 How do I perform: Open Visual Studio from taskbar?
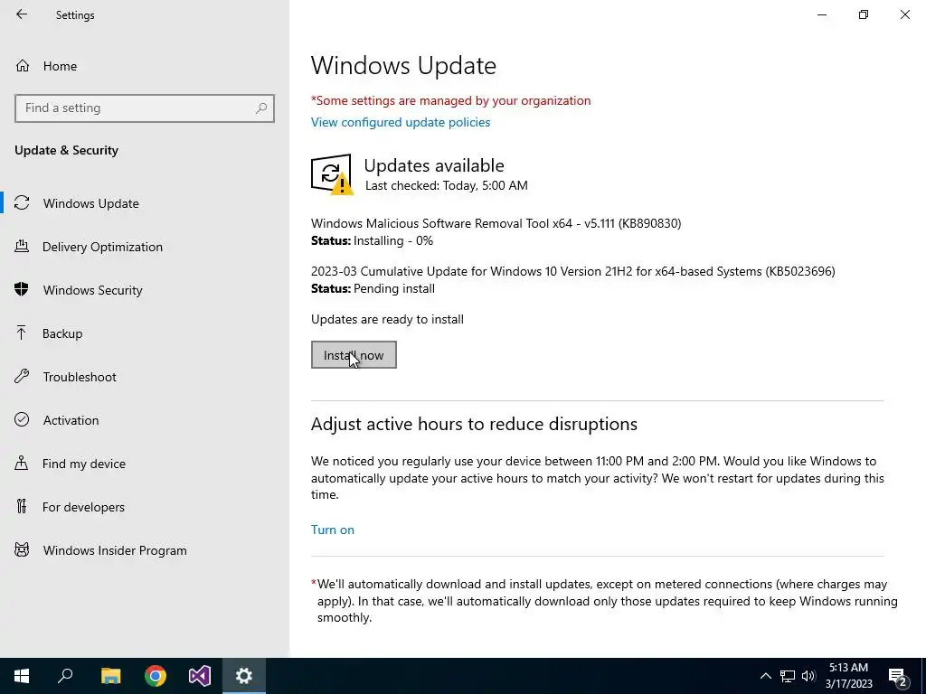(200, 676)
